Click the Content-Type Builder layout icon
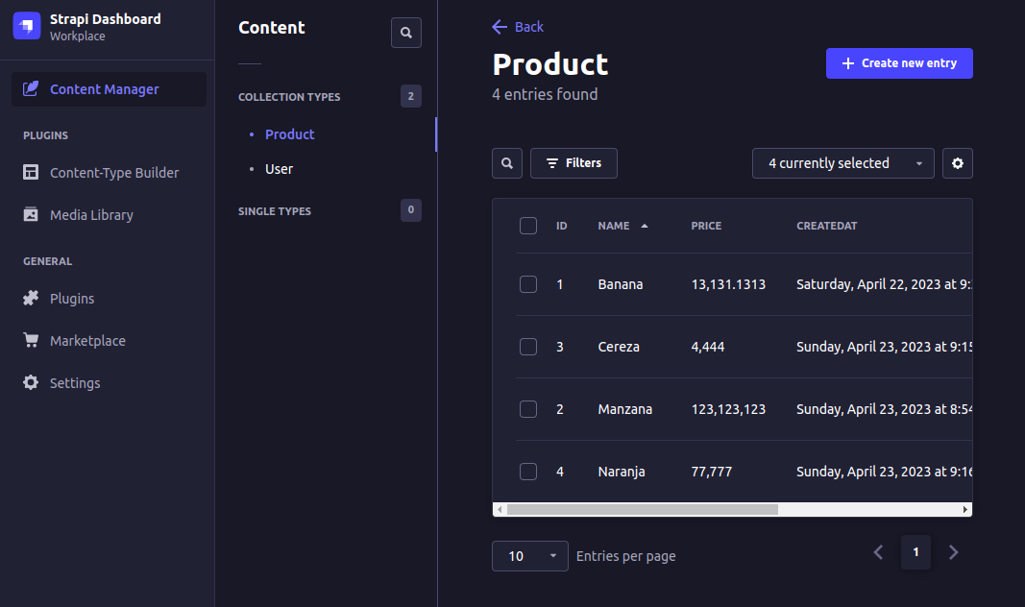This screenshot has height=607, width=1025. [x=31, y=172]
